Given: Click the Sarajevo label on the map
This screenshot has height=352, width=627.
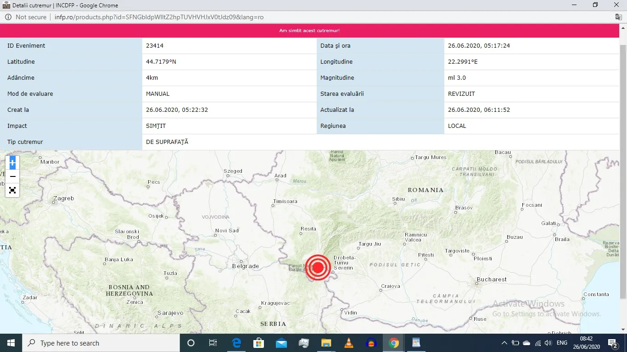Looking at the screenshot, I should click(170, 313).
